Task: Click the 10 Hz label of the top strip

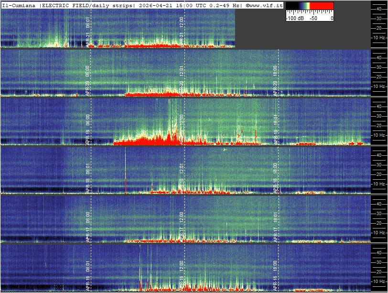Action: tap(379, 37)
